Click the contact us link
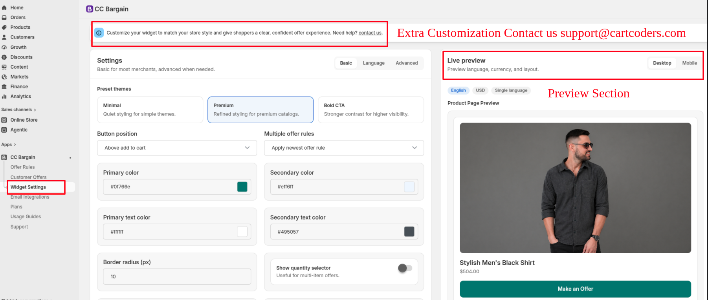Image resolution: width=708 pixels, height=300 pixels. click(x=370, y=33)
